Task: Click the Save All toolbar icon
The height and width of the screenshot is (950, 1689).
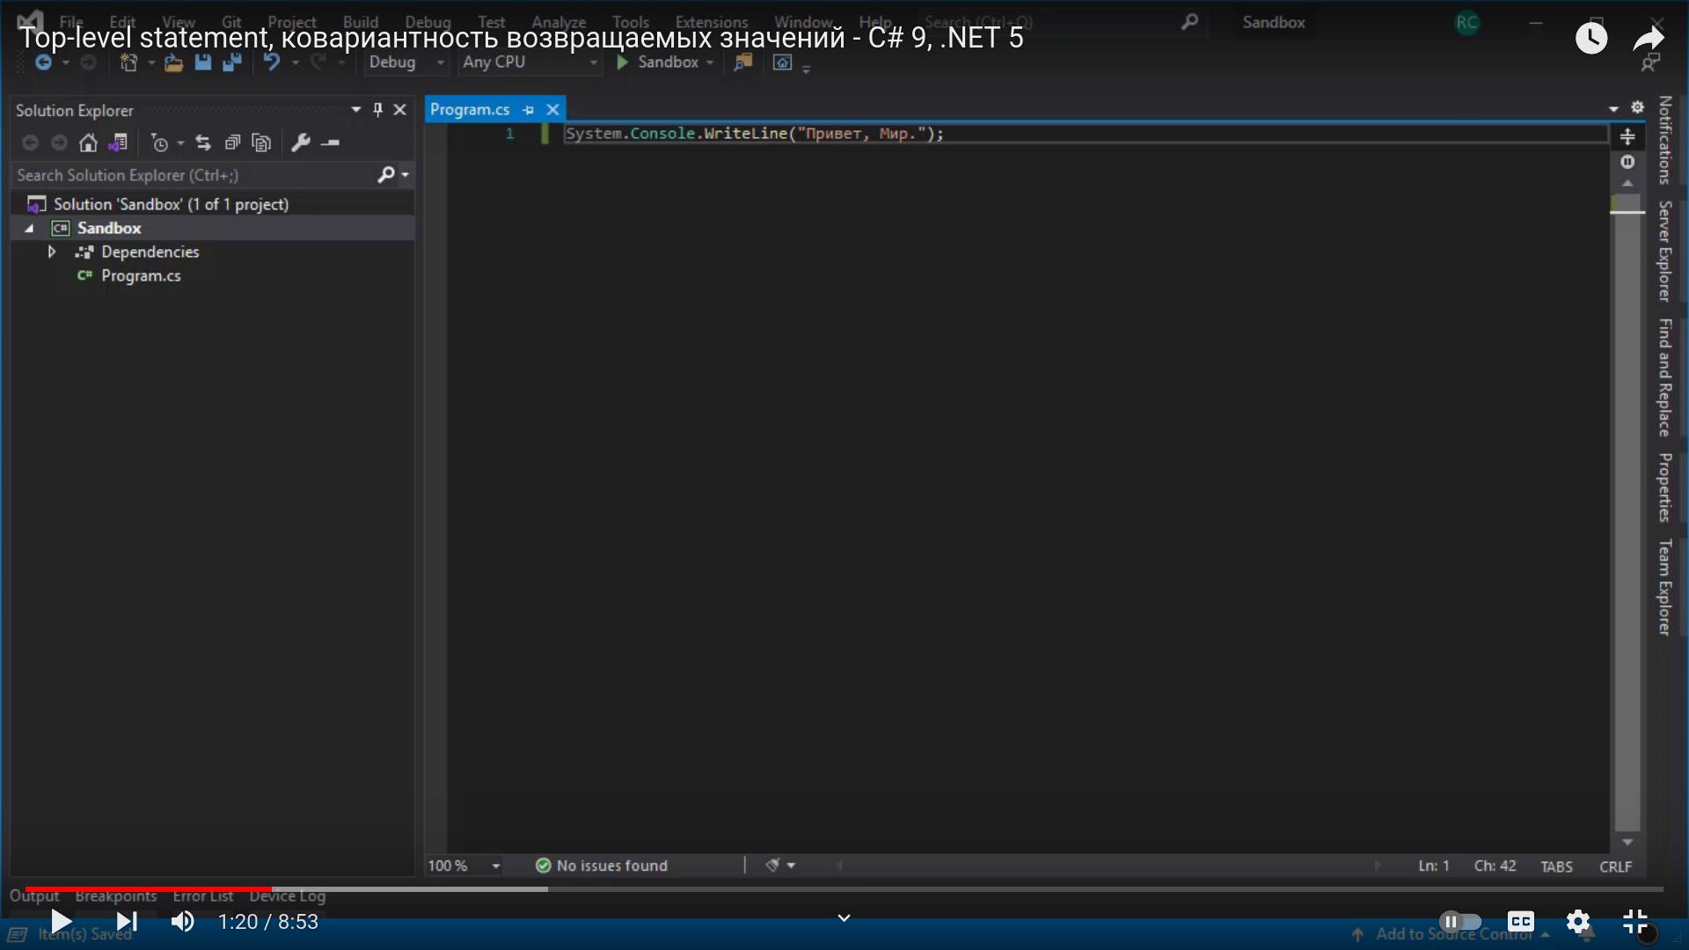Action: click(232, 62)
